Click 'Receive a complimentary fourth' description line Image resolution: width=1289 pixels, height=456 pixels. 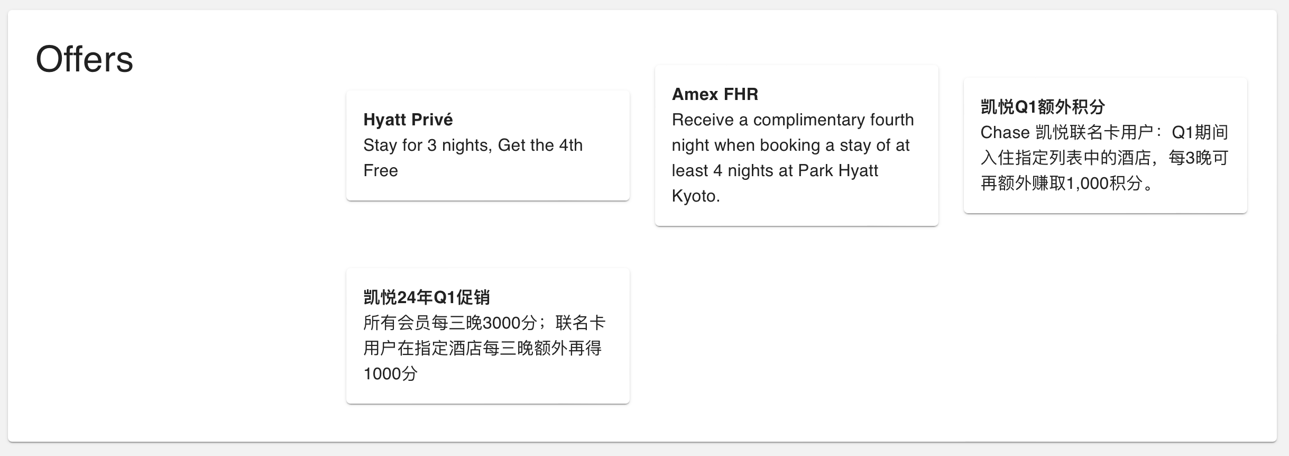792,120
